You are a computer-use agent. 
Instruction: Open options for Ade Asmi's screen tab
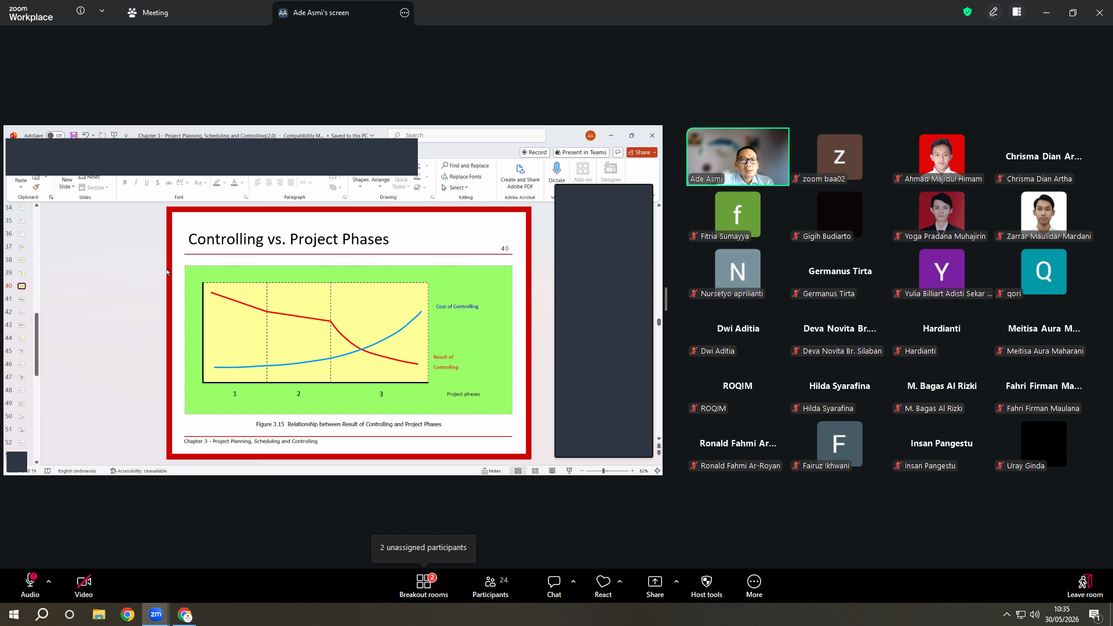click(405, 13)
